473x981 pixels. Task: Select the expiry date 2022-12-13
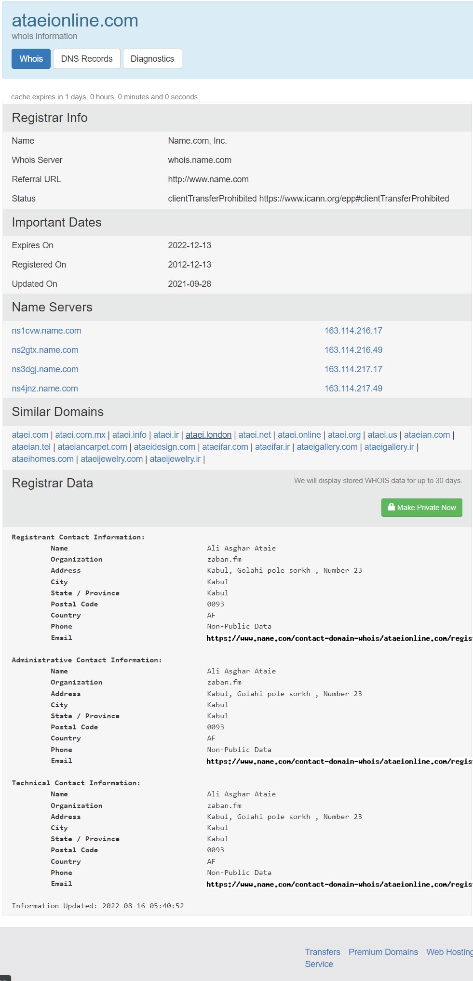[x=189, y=245]
